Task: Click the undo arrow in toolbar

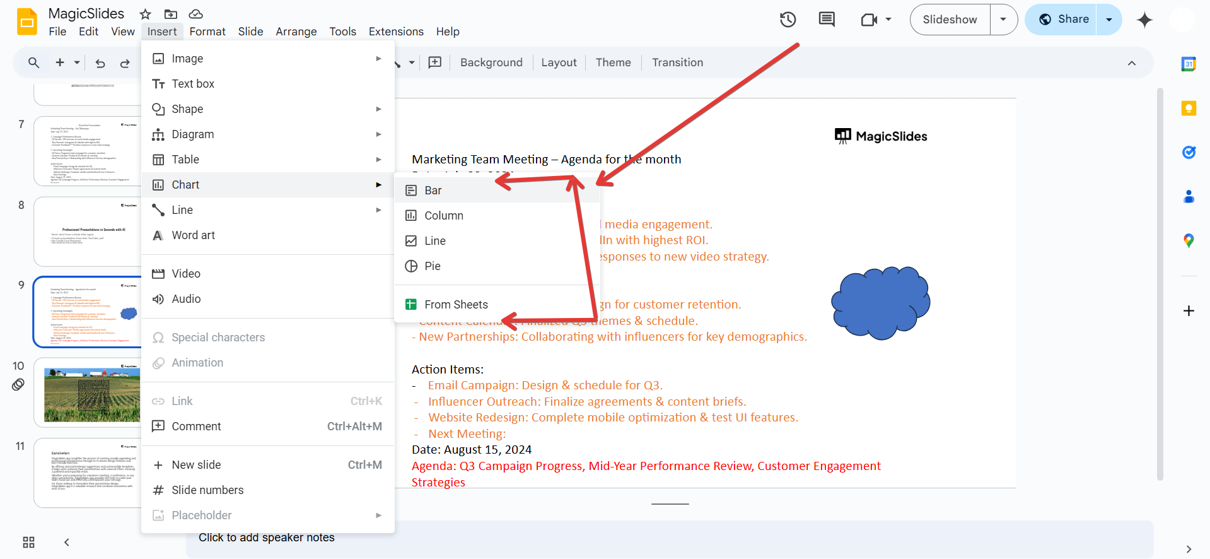Action: pyautogui.click(x=100, y=63)
